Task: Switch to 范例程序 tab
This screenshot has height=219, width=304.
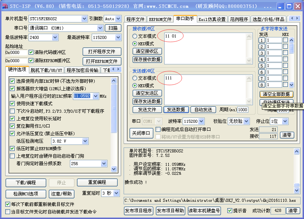Action: coord(239,19)
